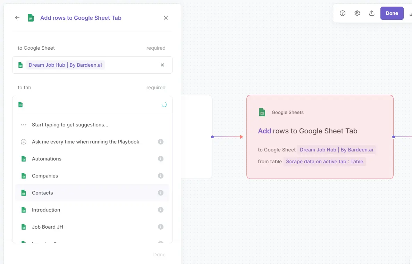Select the Job Board JH tab option
The width and height of the screenshot is (412, 264).
point(92,227)
